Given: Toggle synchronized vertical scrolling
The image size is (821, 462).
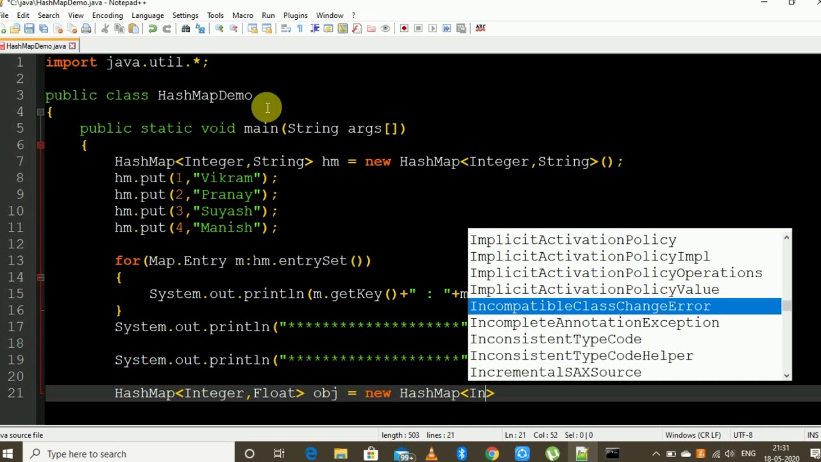Looking at the screenshot, I should [252, 28].
